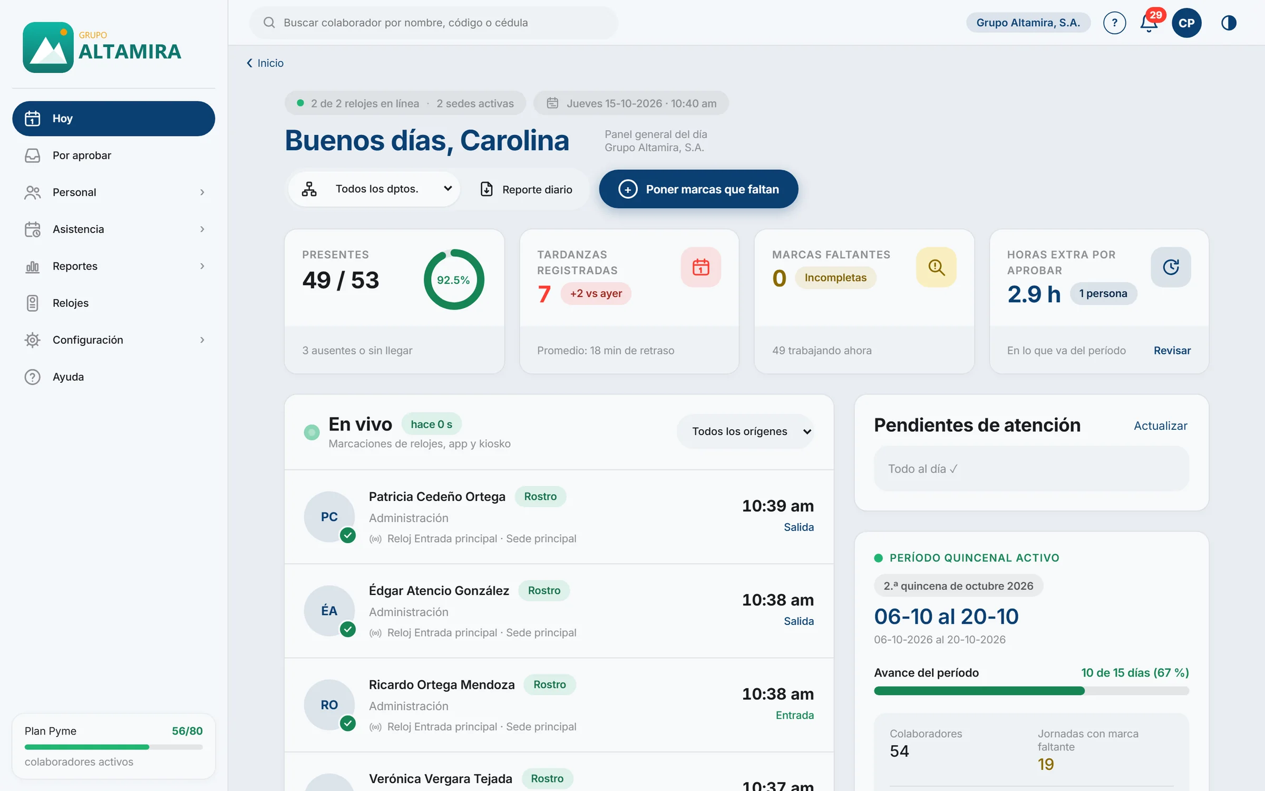Viewport: 1265px width, 791px height.
Task: Go back via Inicio breadcrumb
Action: point(265,63)
